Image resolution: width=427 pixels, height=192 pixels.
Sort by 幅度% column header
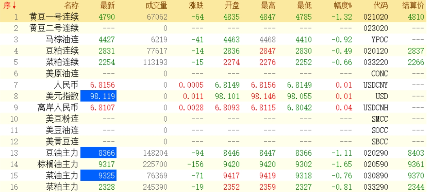pyautogui.click(x=342, y=5)
